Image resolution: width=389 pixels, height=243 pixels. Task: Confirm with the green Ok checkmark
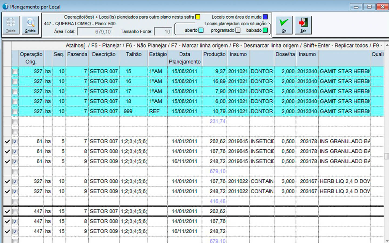(x=284, y=25)
